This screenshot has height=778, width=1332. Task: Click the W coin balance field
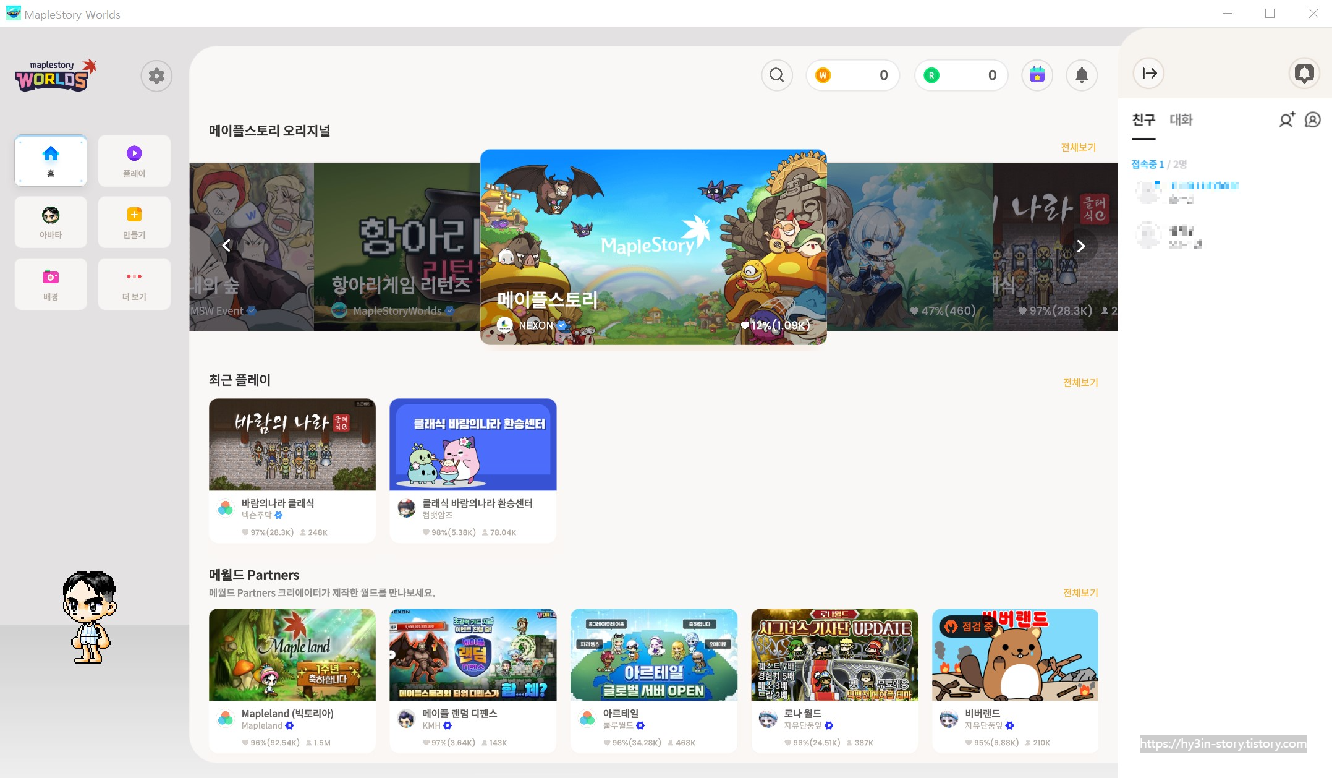coord(852,75)
